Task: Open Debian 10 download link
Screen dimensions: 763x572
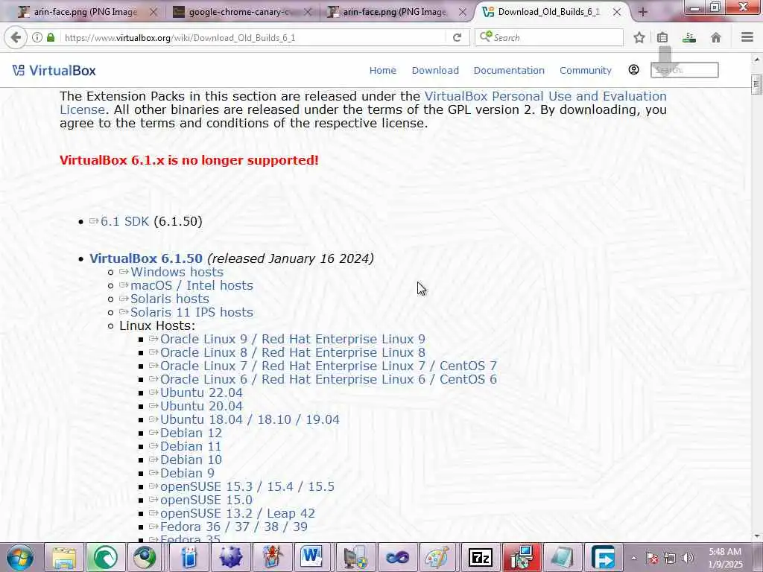Action: [191, 460]
